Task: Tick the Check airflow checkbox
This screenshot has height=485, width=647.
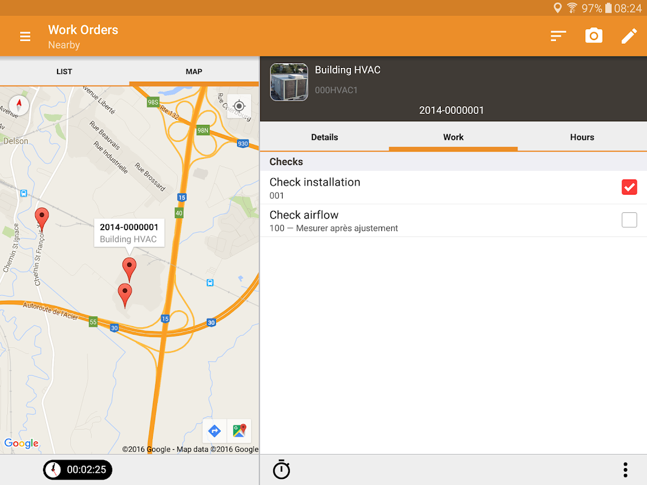Action: pos(629,220)
